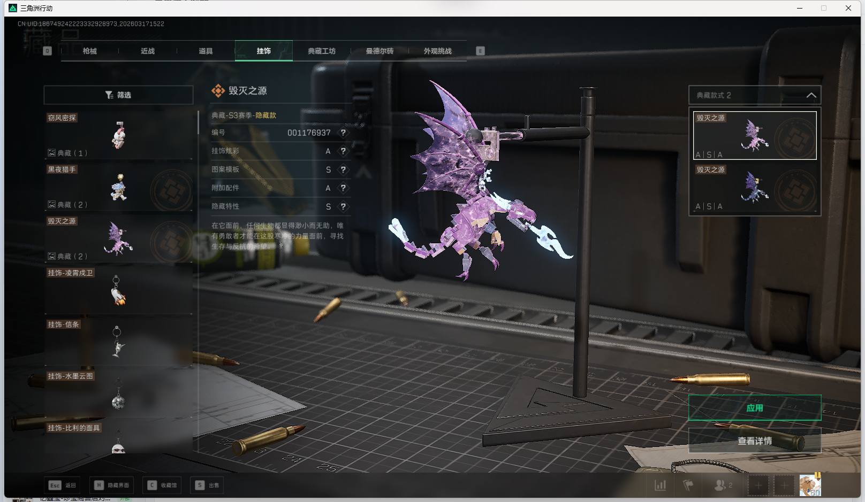Go to the 外观挑战 tab

pos(437,51)
